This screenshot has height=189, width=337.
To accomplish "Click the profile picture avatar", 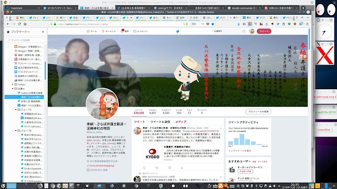I will click(x=102, y=104).
